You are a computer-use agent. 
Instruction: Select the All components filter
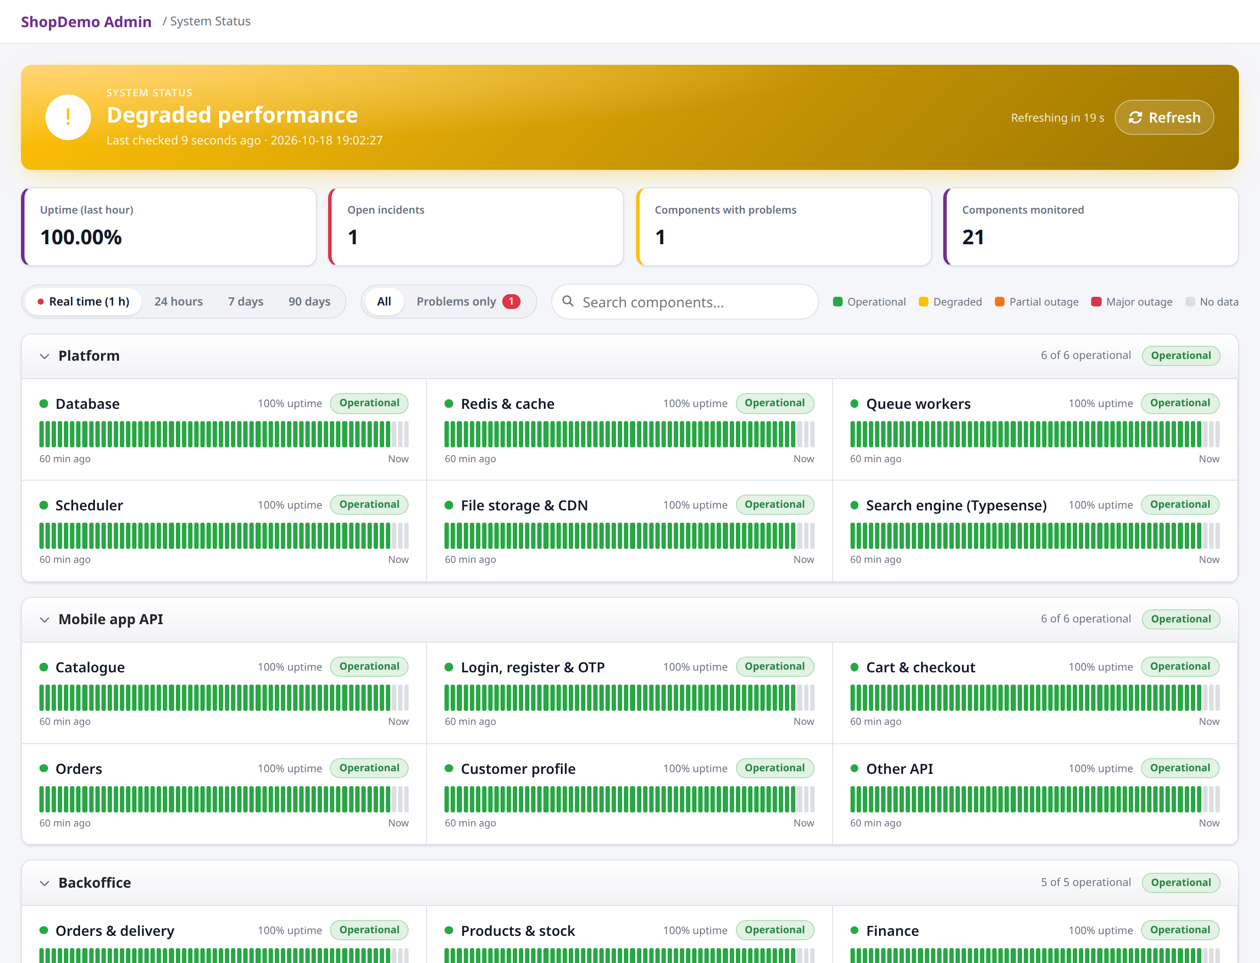pos(384,302)
